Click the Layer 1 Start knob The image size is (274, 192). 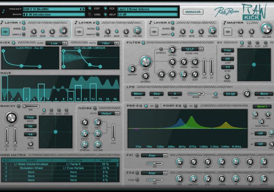33,32
